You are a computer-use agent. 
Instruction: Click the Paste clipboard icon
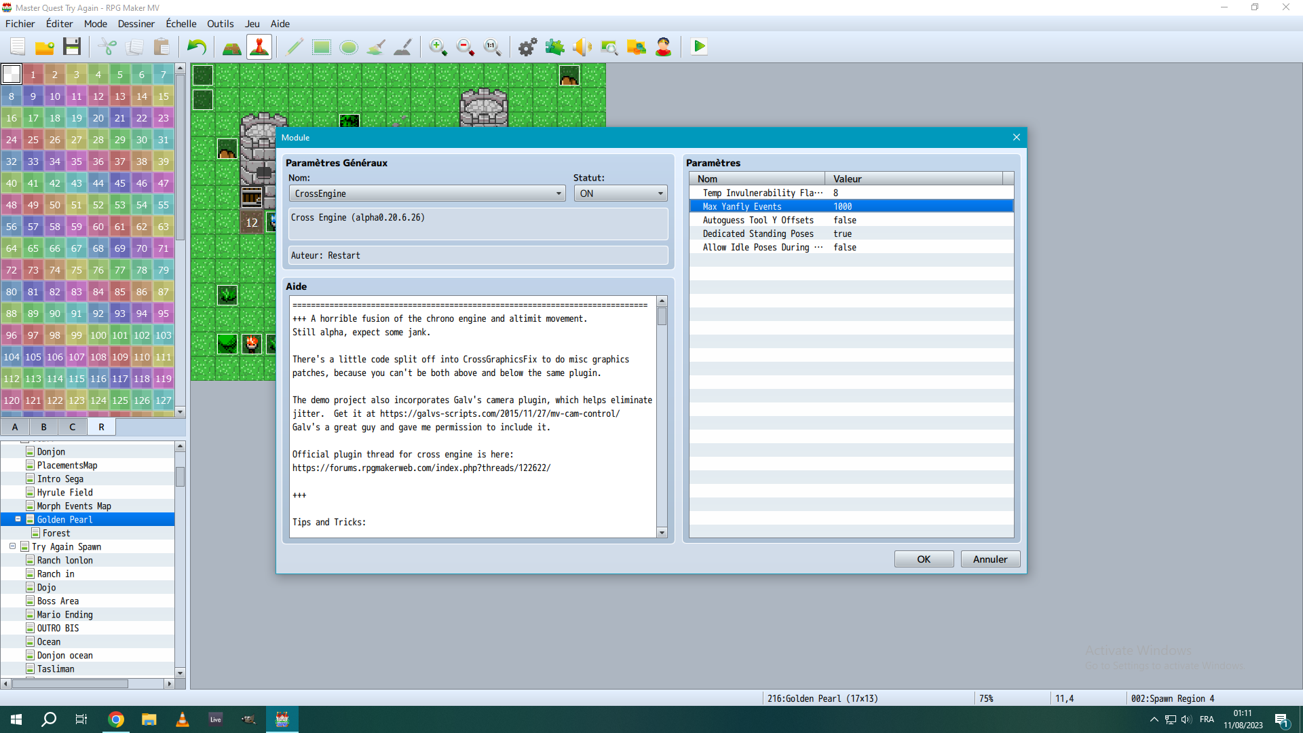162,47
